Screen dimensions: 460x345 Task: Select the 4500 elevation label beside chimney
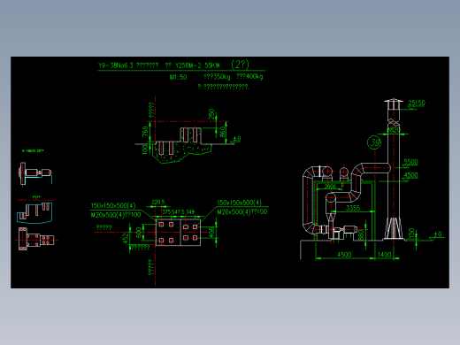tap(410, 175)
